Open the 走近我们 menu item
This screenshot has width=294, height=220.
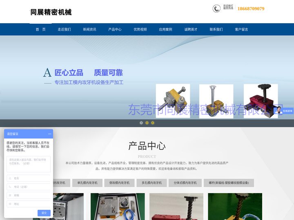pyautogui.click(x=65, y=29)
